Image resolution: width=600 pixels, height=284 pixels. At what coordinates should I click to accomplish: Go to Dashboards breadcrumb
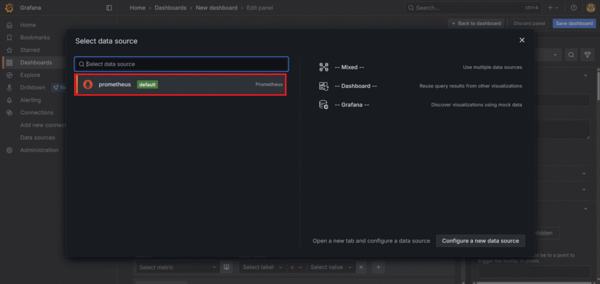(x=171, y=8)
